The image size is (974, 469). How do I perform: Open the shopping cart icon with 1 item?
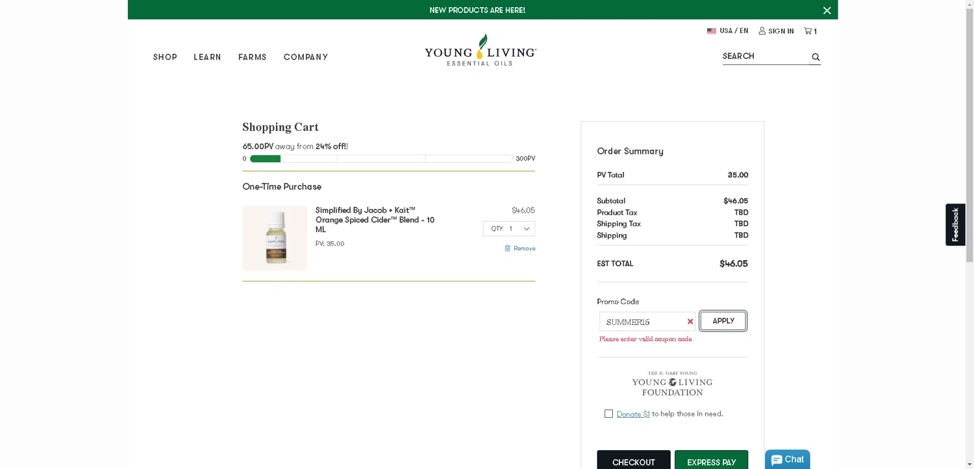[x=810, y=31]
